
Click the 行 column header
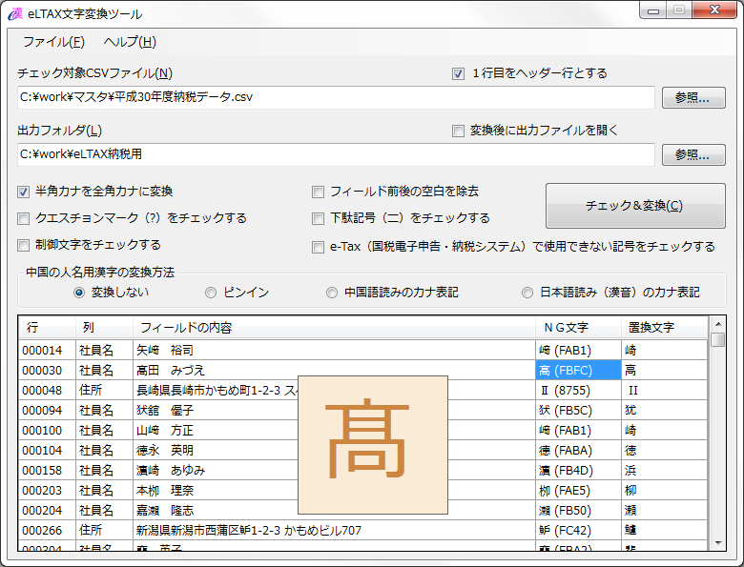pos(47,327)
